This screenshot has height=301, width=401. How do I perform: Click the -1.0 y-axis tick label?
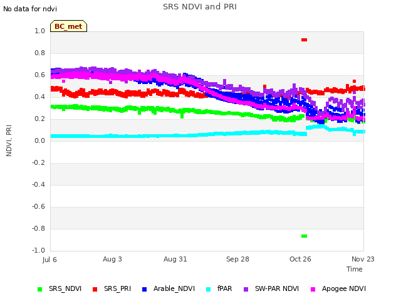[x=38, y=250]
